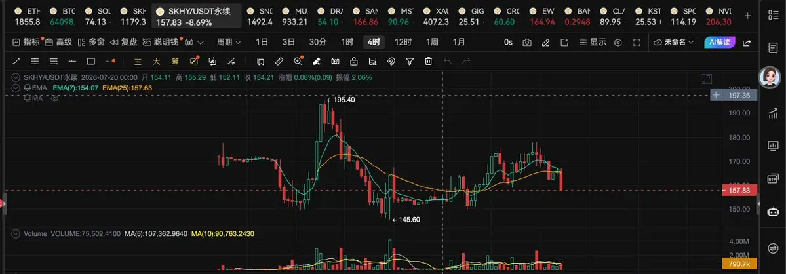786x274 pixels.
Task: Switch to the ETH symbol tab
Action: coord(28,16)
